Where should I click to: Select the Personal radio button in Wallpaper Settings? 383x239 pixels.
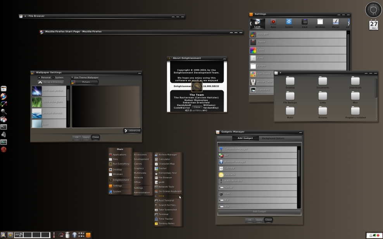tap(40, 77)
